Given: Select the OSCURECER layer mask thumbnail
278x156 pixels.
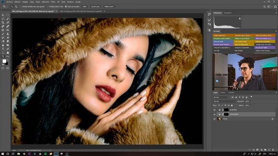Looking at the screenshot, I should (x=226, y=114).
